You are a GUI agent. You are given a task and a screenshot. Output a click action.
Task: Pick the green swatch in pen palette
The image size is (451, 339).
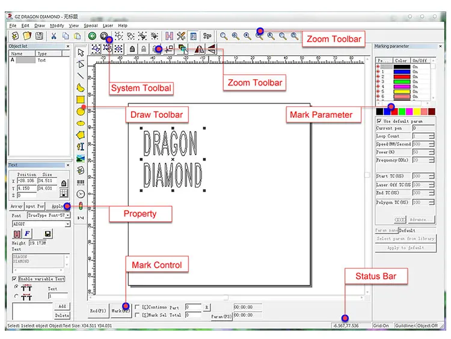401,111
